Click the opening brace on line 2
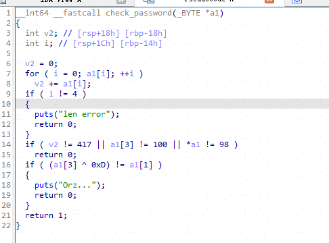The width and height of the screenshot is (329, 243). [x=18, y=23]
